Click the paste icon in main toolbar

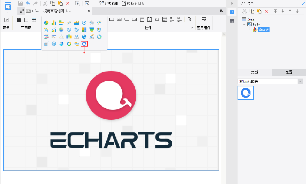click(60, 3)
